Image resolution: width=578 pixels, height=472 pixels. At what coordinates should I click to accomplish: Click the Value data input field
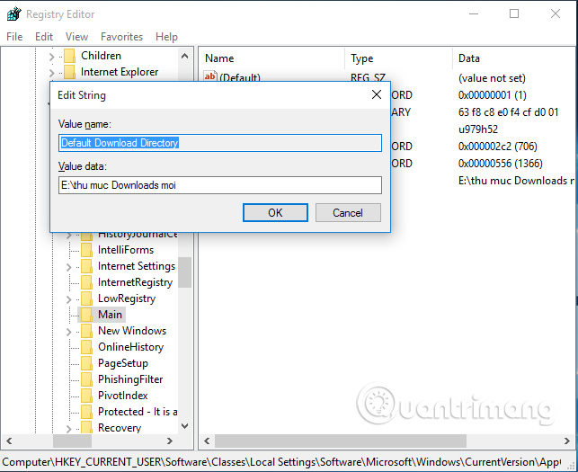coord(220,185)
